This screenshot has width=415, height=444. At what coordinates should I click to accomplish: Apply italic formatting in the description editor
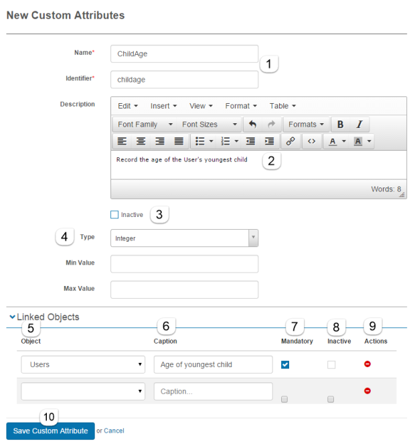[359, 125]
